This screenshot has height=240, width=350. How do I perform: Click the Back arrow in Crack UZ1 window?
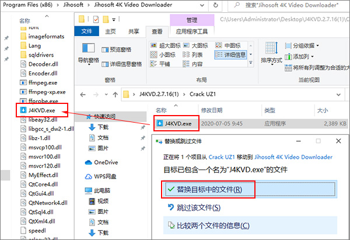click(x=83, y=95)
